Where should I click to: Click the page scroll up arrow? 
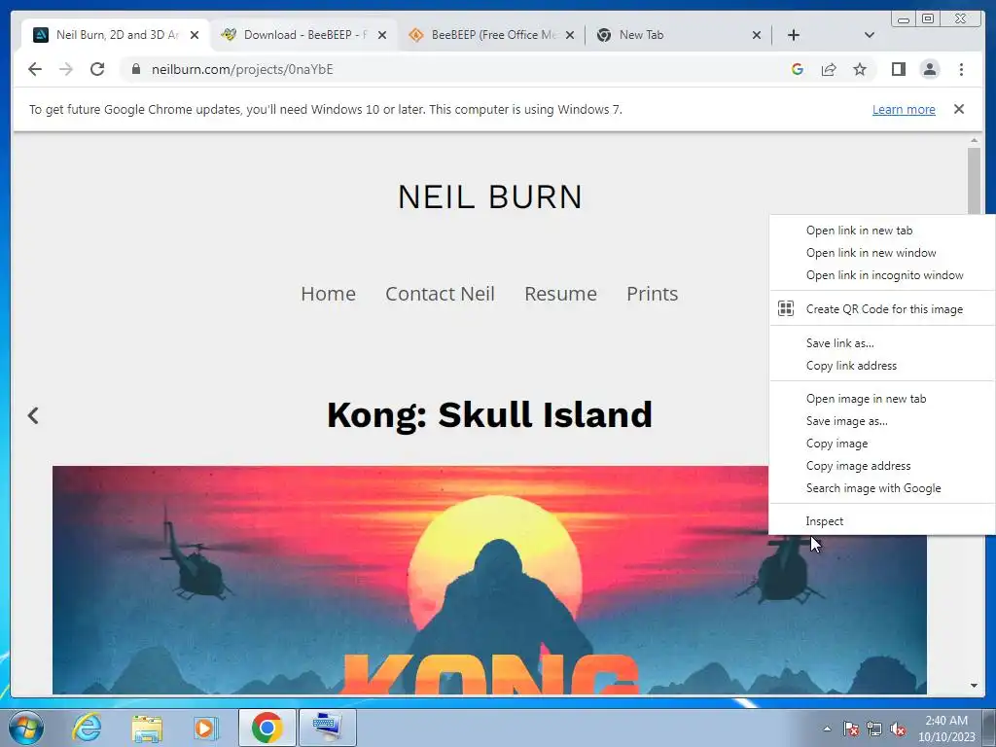point(974,140)
